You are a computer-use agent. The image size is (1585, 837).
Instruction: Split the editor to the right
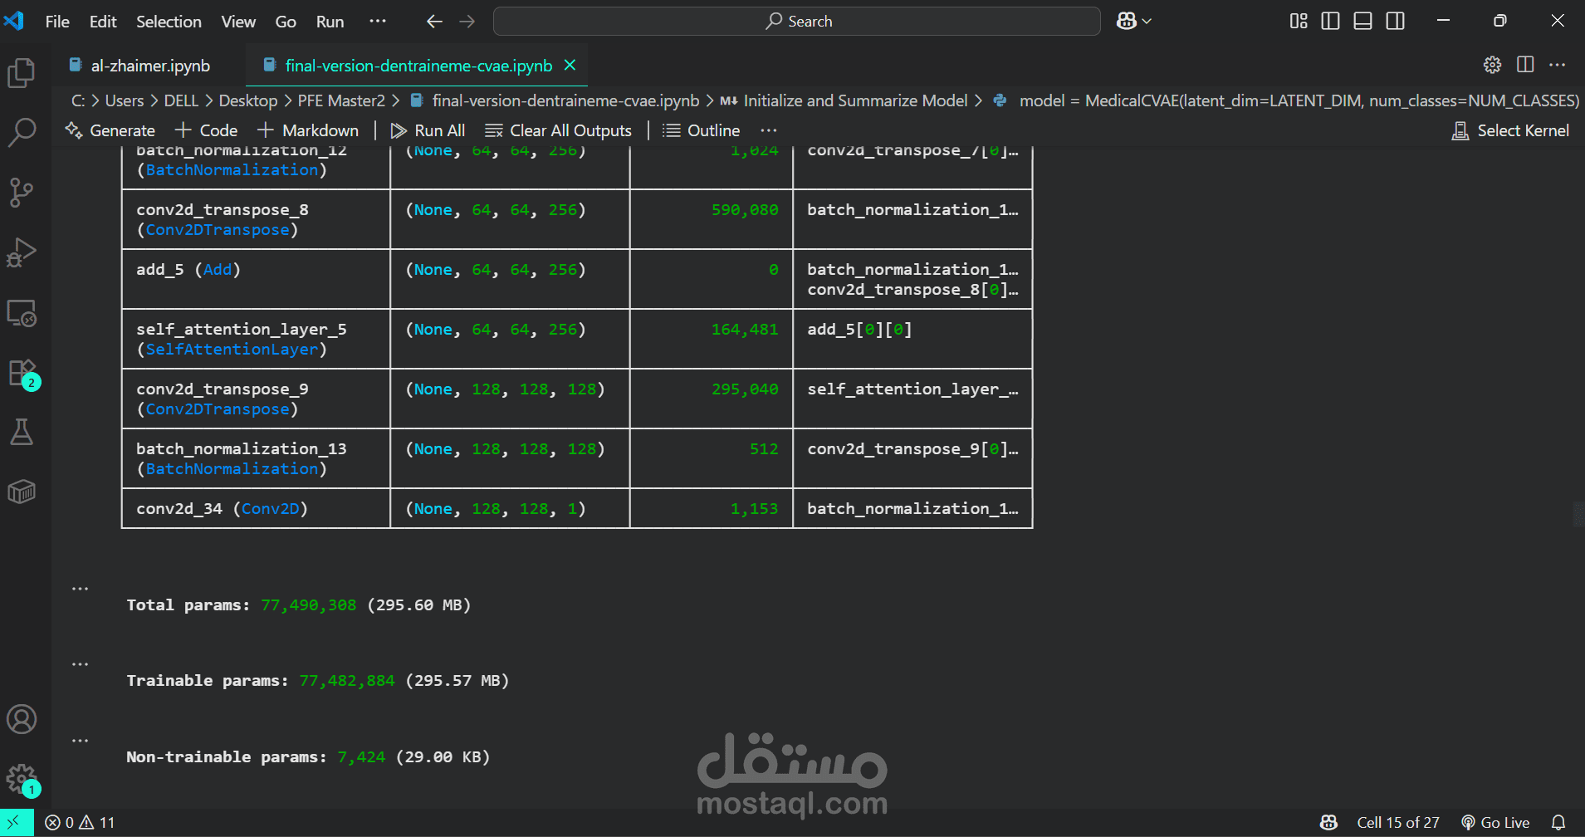pos(1525,65)
